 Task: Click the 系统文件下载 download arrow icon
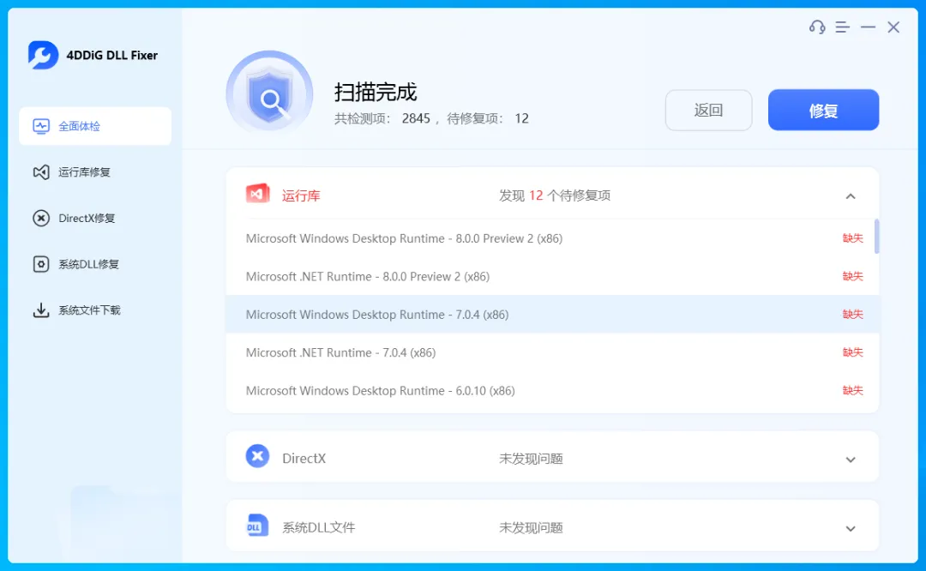(x=41, y=310)
